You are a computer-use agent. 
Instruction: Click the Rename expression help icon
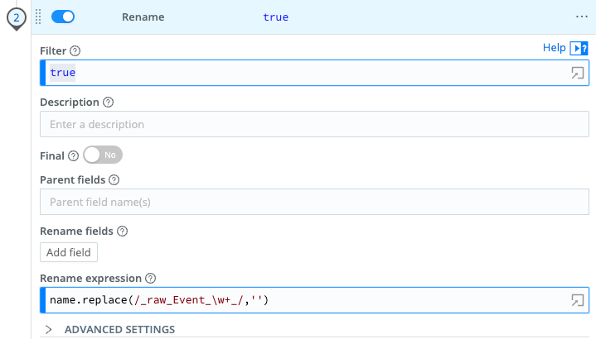[151, 279]
